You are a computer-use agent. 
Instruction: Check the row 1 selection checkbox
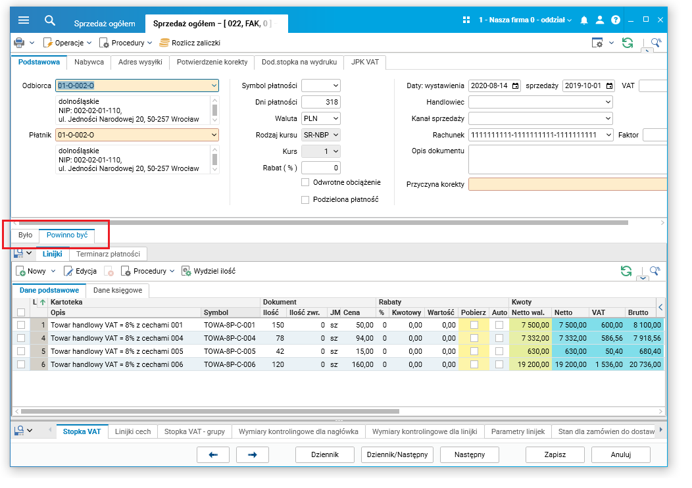point(21,325)
